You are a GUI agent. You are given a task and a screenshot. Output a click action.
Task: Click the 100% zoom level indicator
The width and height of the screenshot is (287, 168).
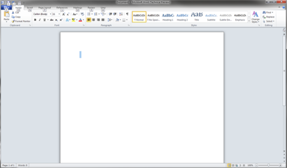[250, 165]
